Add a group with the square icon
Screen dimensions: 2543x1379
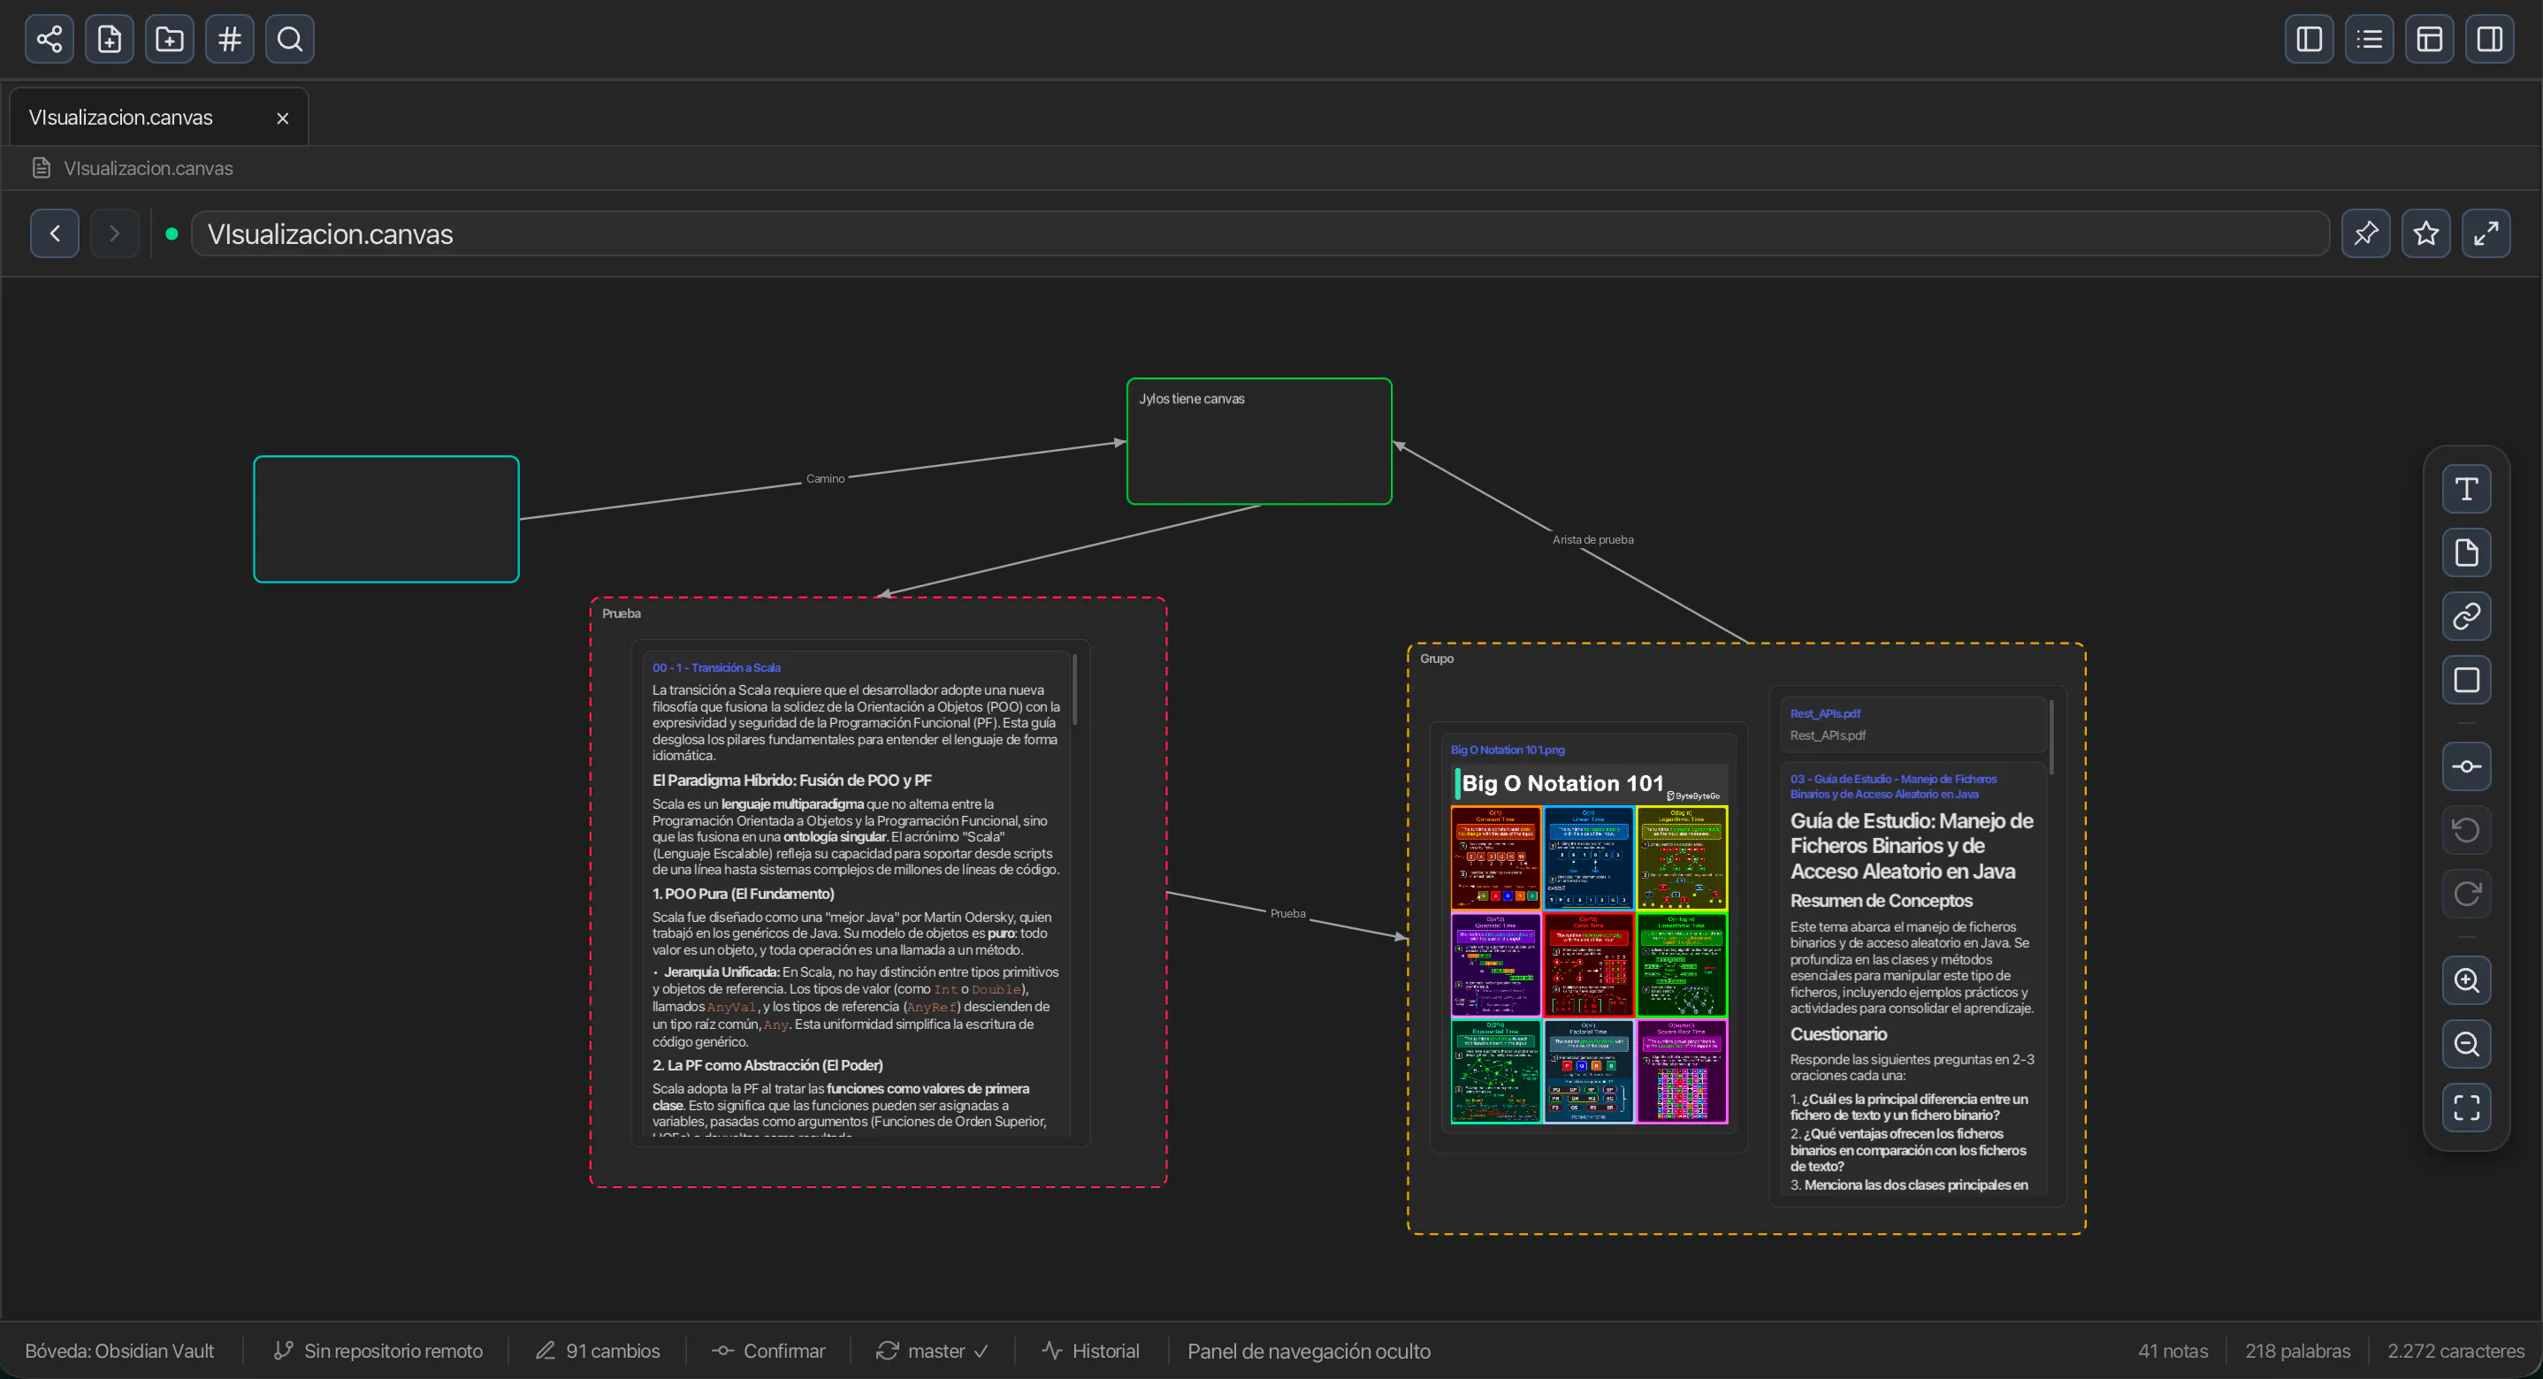click(x=2466, y=680)
